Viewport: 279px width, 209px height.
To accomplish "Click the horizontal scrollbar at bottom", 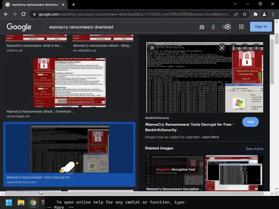I will (134, 193).
